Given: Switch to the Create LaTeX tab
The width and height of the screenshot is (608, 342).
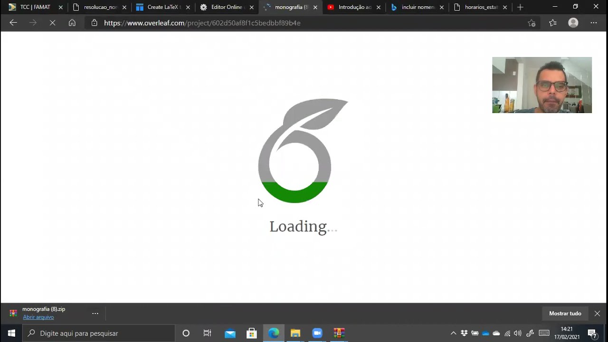Looking at the screenshot, I should tap(163, 7).
